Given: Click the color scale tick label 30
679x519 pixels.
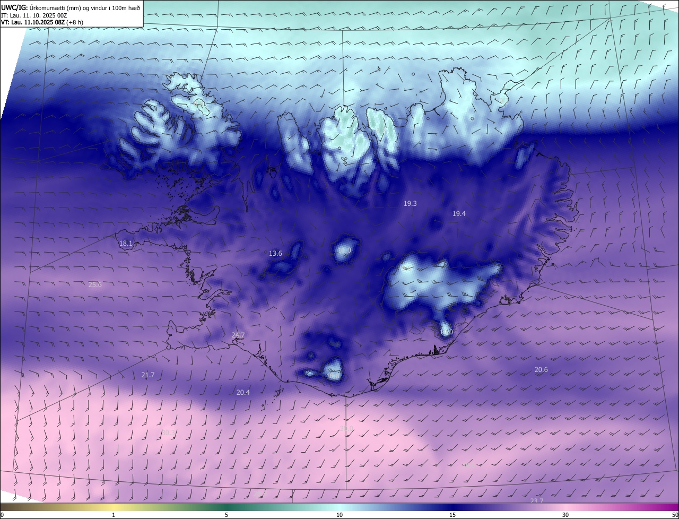Looking at the screenshot, I should [565, 515].
